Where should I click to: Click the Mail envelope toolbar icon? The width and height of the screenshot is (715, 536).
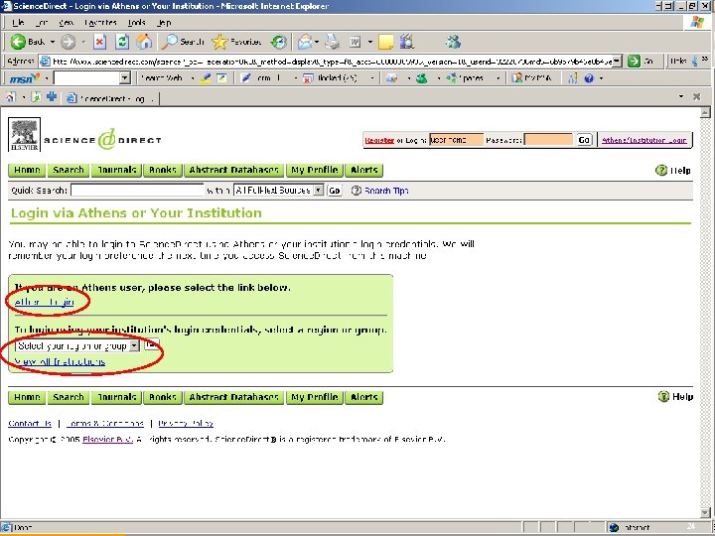point(305,42)
